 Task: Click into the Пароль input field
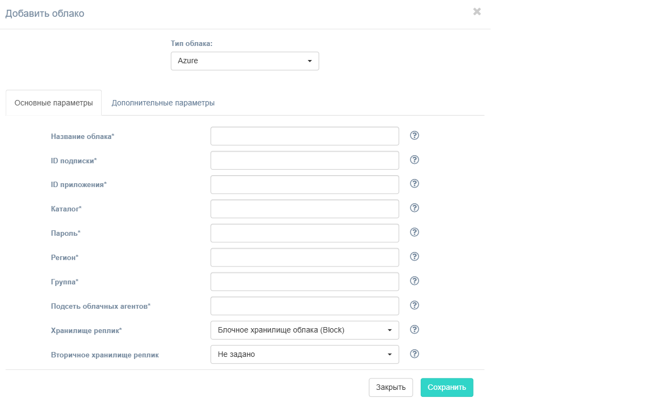(304, 234)
